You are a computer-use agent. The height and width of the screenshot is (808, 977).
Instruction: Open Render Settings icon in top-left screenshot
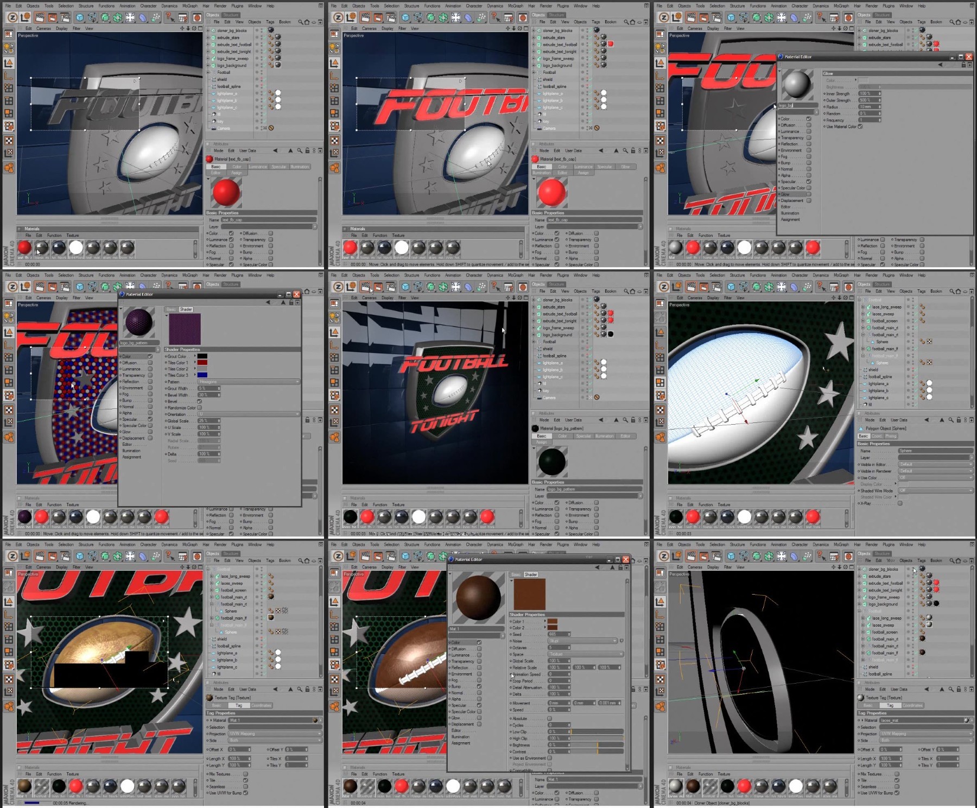click(65, 17)
